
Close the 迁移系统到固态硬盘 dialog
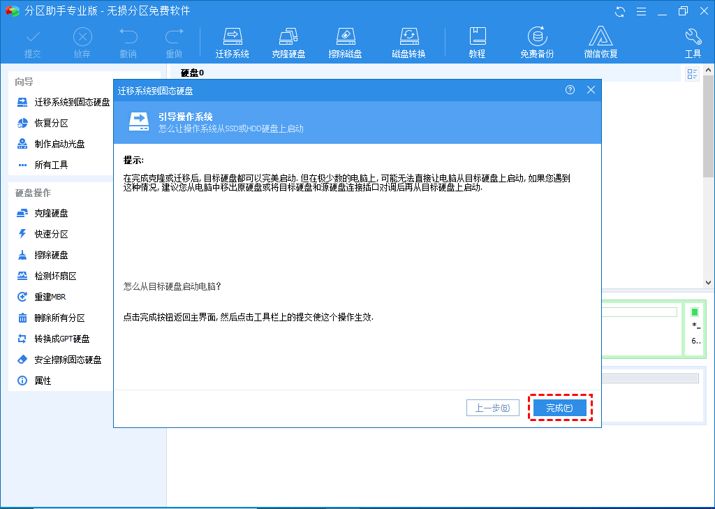tap(591, 90)
